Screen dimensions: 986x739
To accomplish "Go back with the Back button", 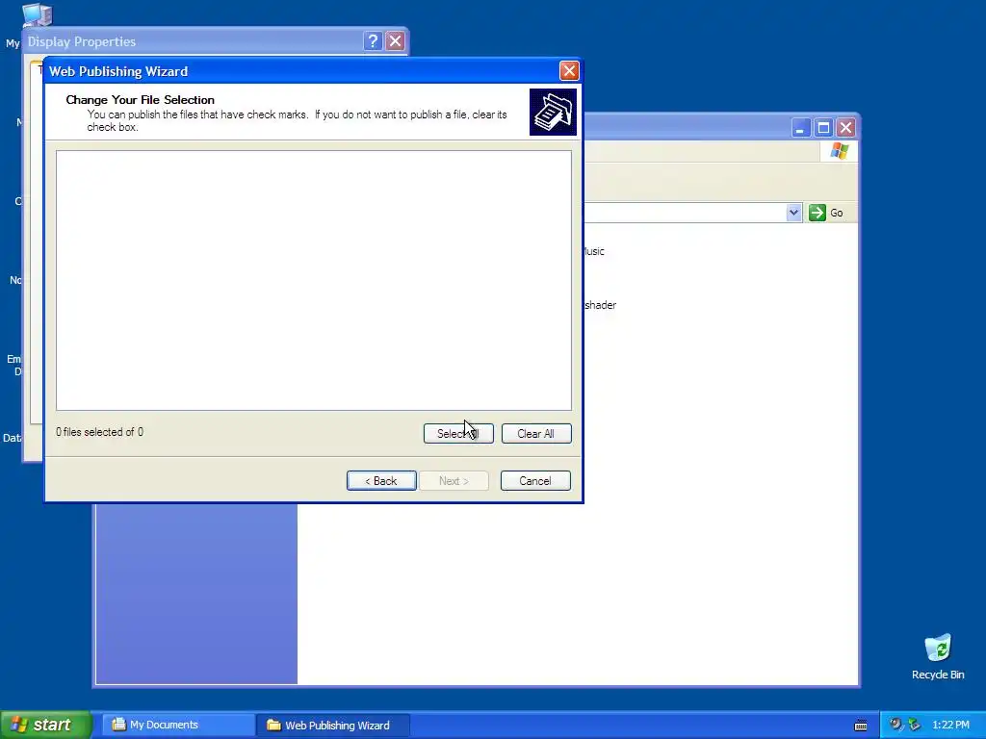I will pyautogui.click(x=381, y=481).
